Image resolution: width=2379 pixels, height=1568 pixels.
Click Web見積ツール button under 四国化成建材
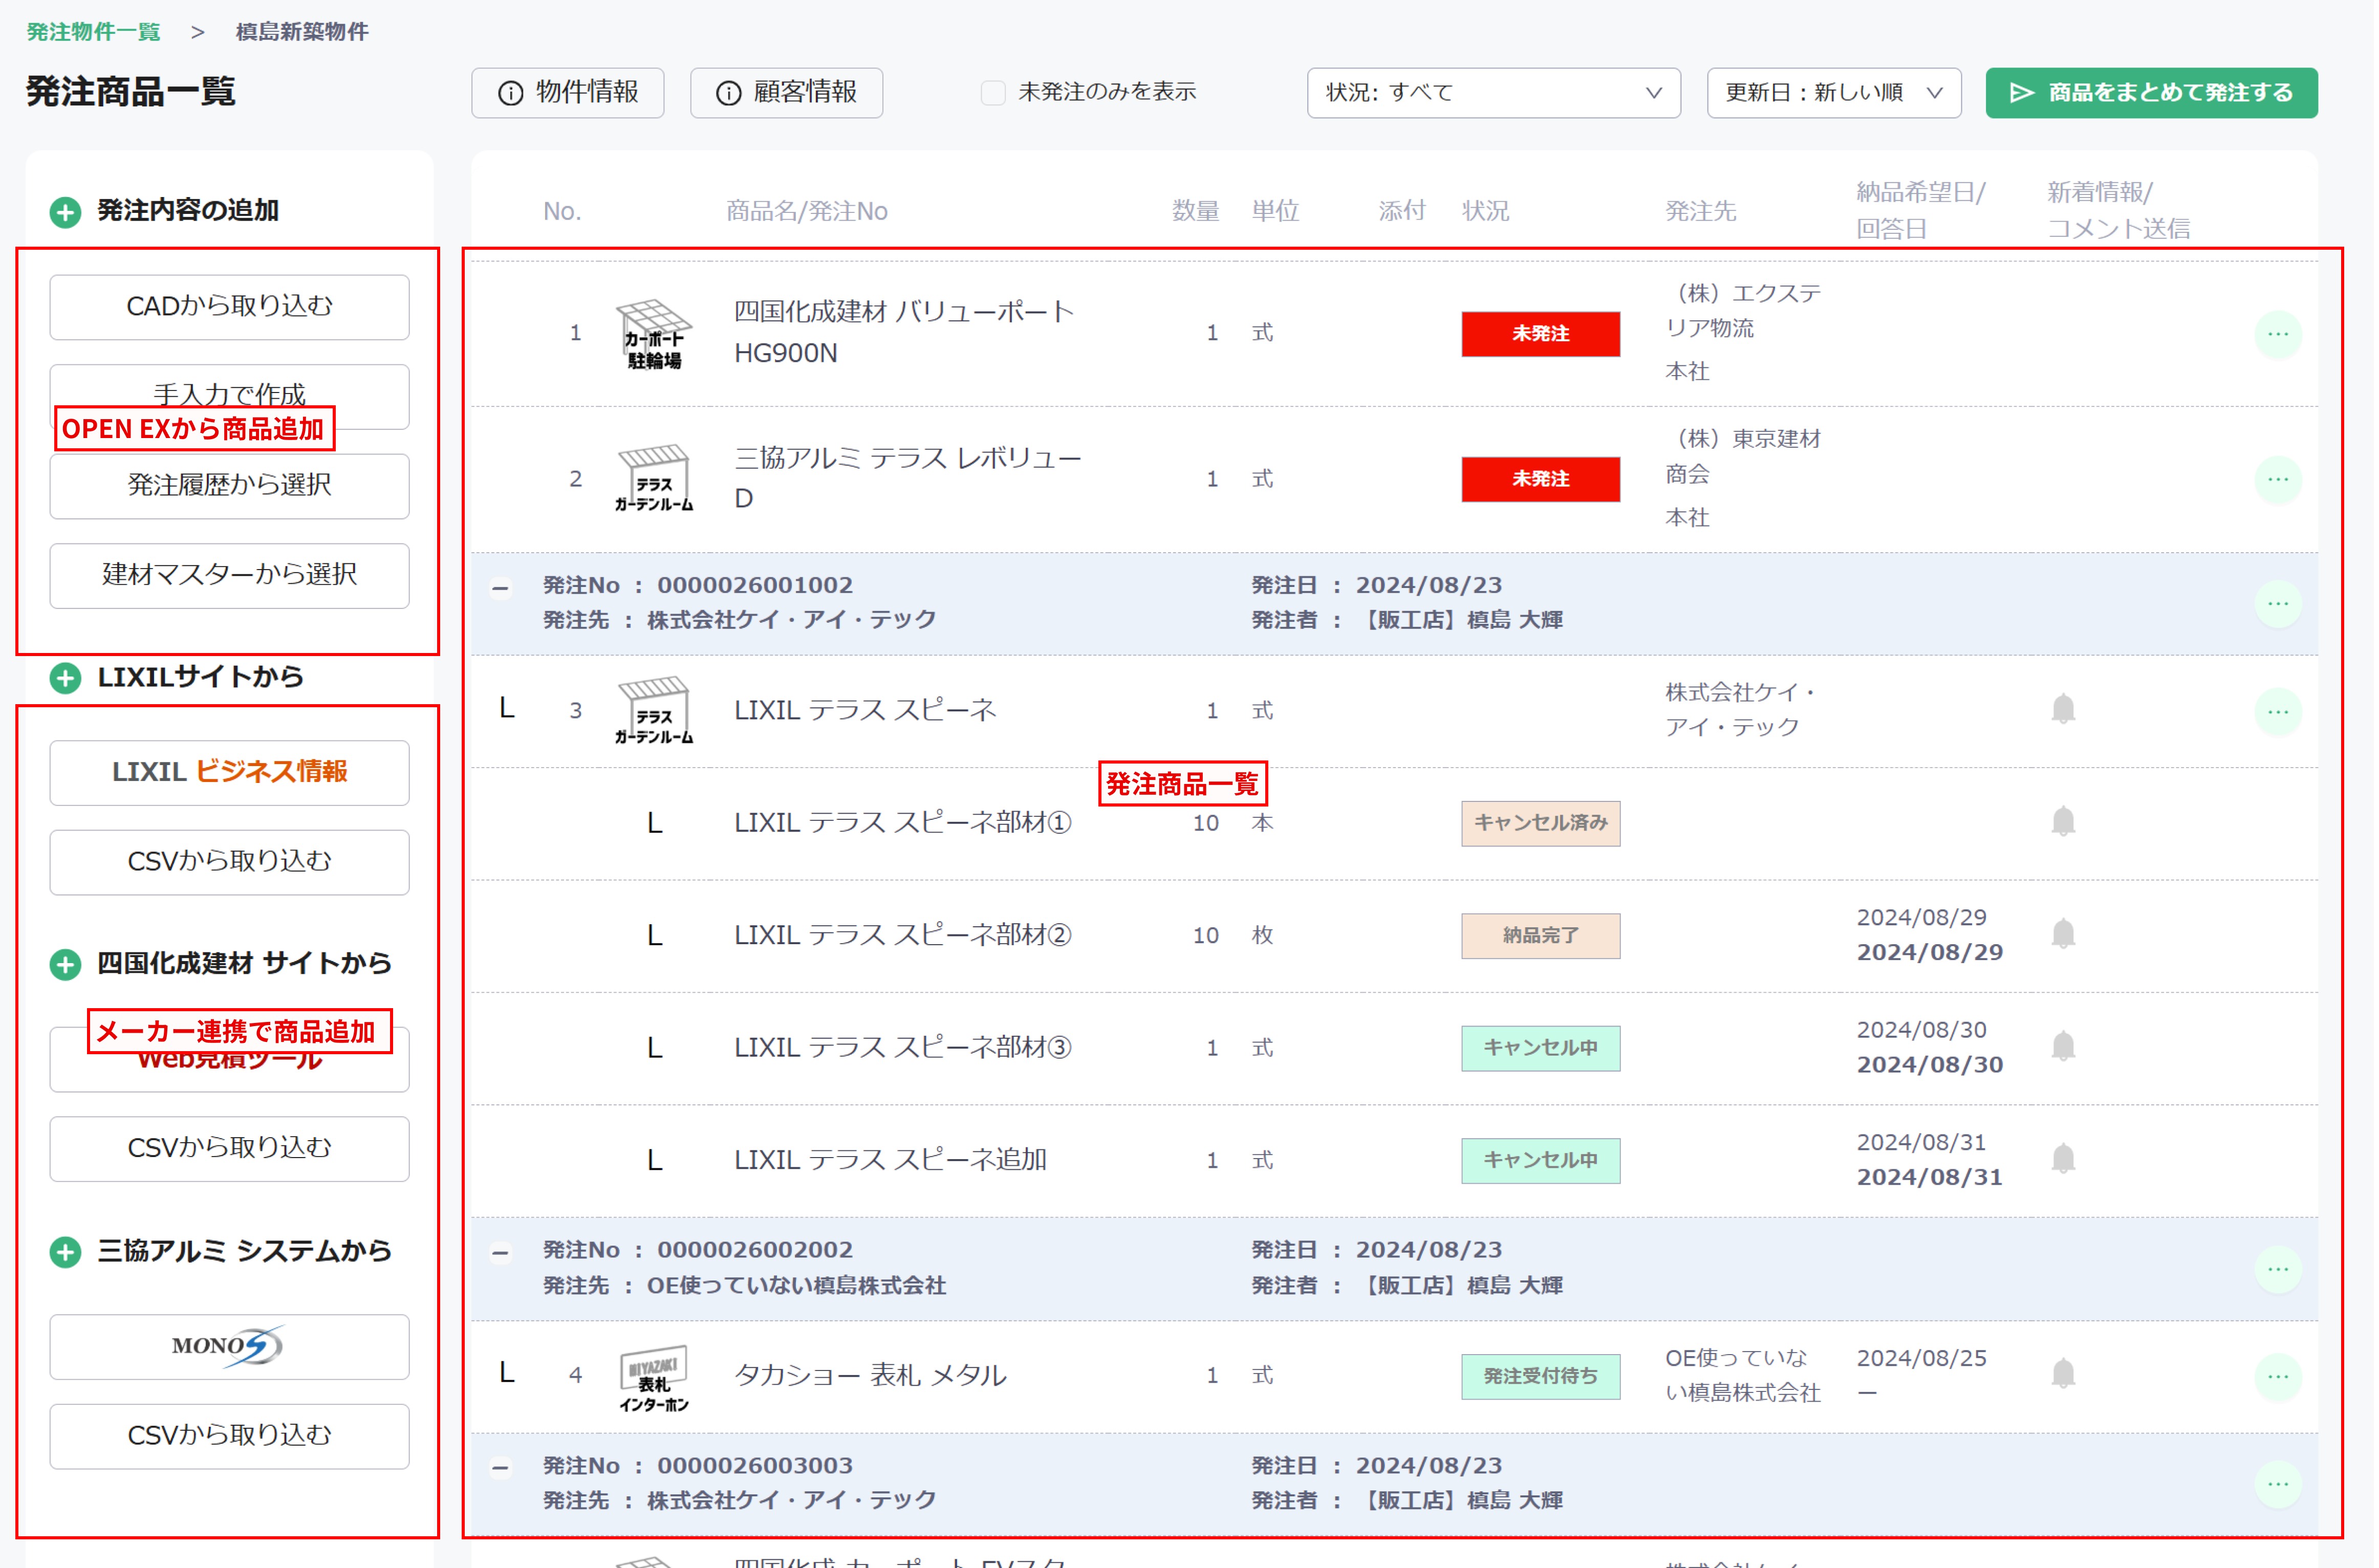point(229,1059)
